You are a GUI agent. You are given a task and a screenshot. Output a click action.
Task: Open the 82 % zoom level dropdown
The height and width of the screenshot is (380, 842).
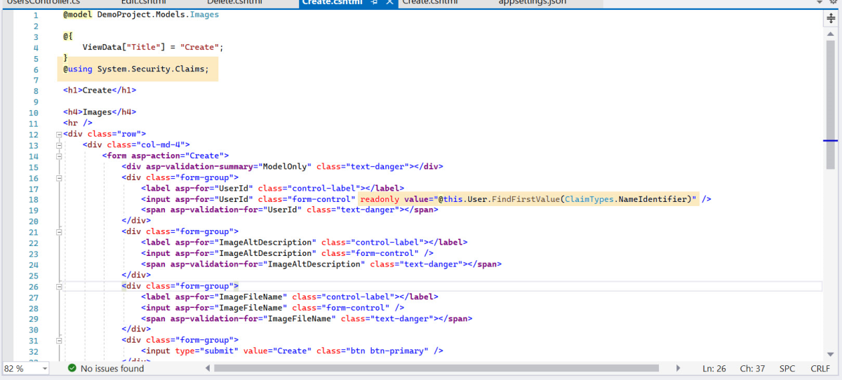(45, 369)
